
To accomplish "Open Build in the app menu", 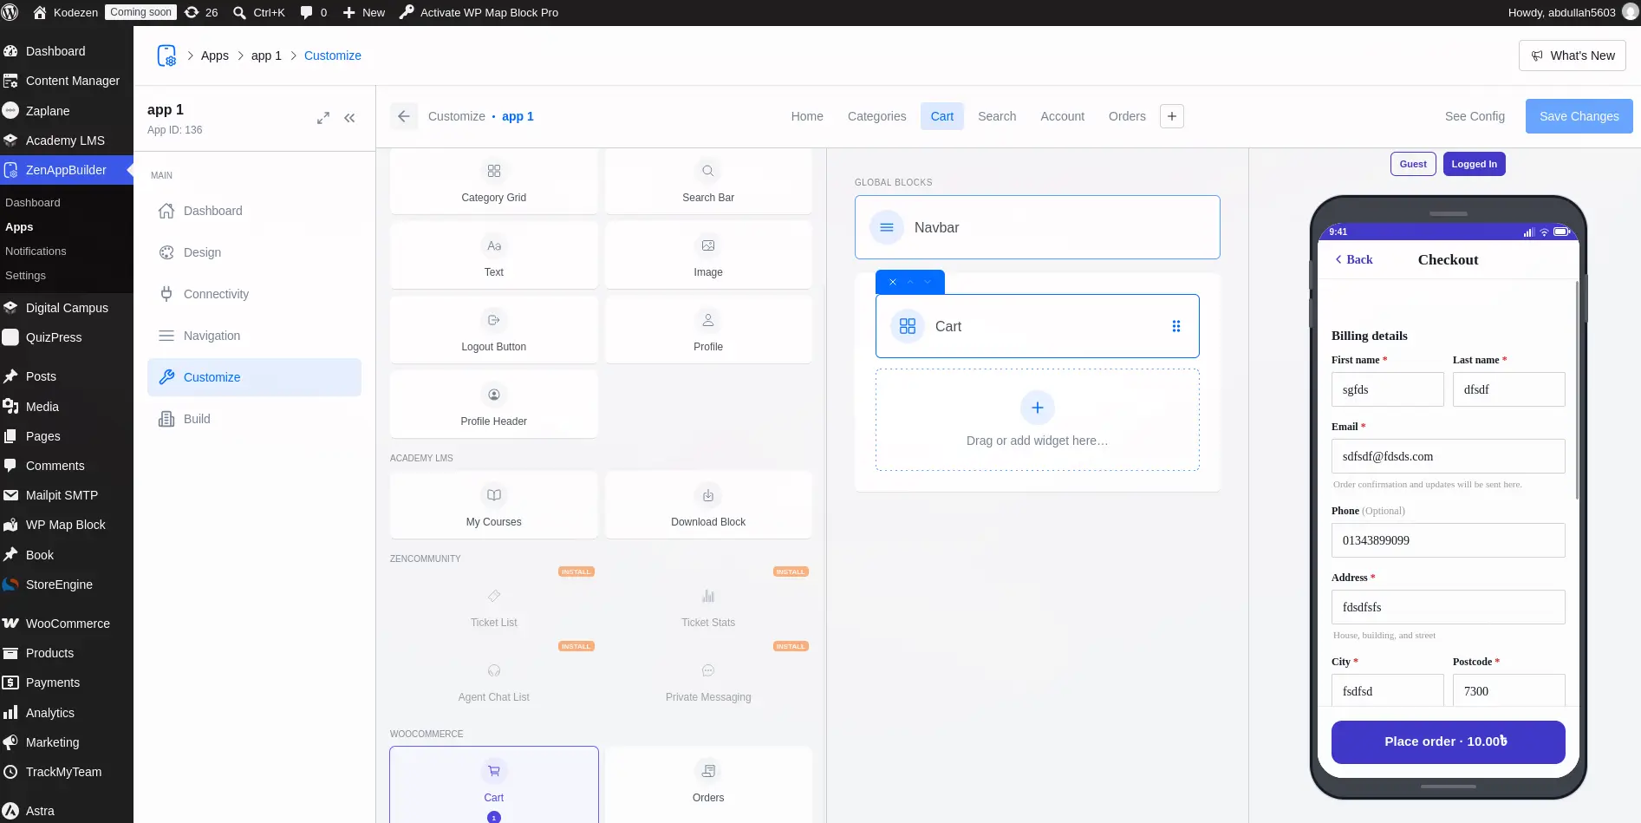I will pos(254,419).
